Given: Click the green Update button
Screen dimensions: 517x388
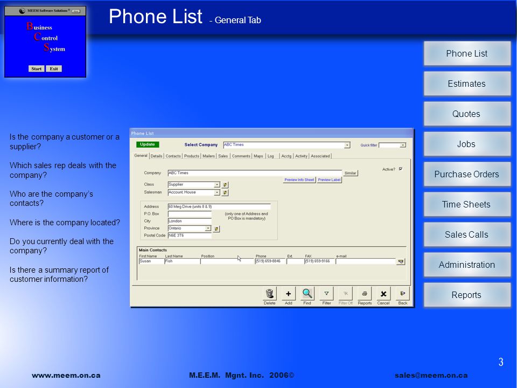Looking at the screenshot, I should click(x=148, y=144).
